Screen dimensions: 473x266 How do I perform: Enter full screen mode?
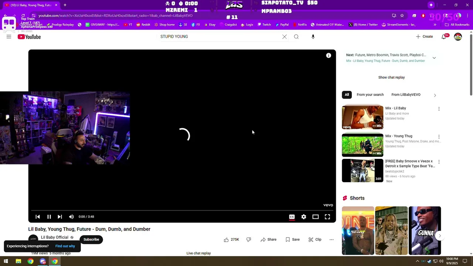click(327, 217)
